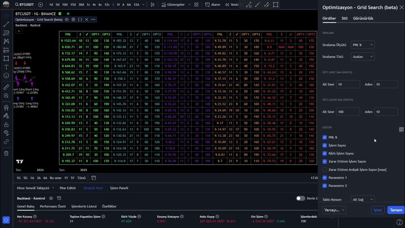Collapse the indicator legend arrow
The image size is (405, 228).
19,31
